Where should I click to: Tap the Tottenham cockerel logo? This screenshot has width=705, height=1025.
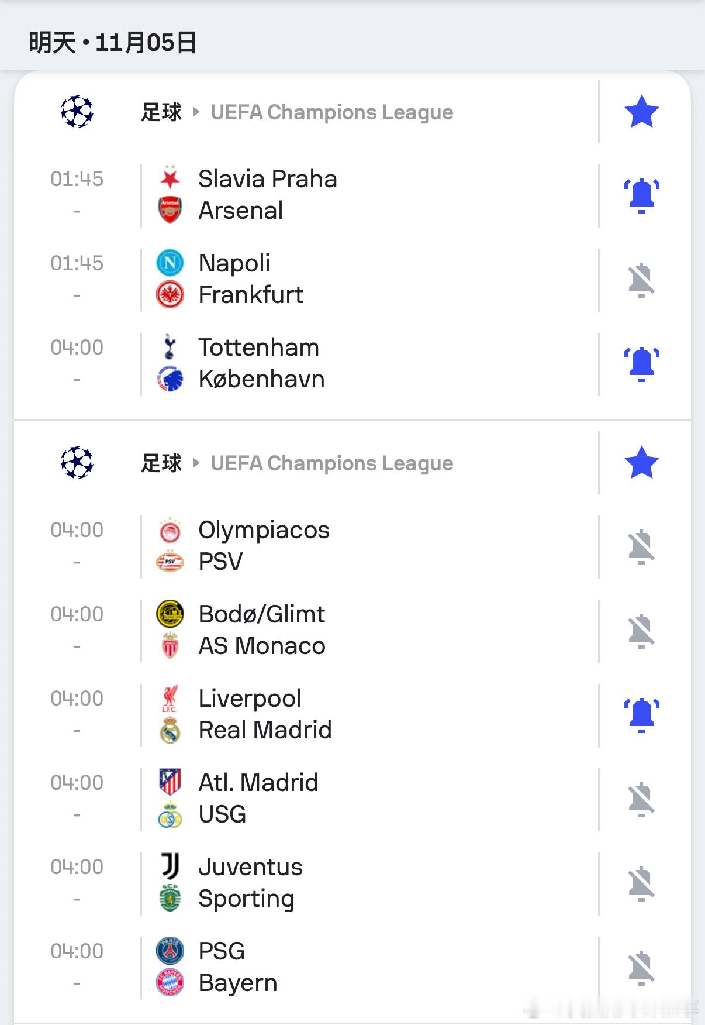coord(170,347)
